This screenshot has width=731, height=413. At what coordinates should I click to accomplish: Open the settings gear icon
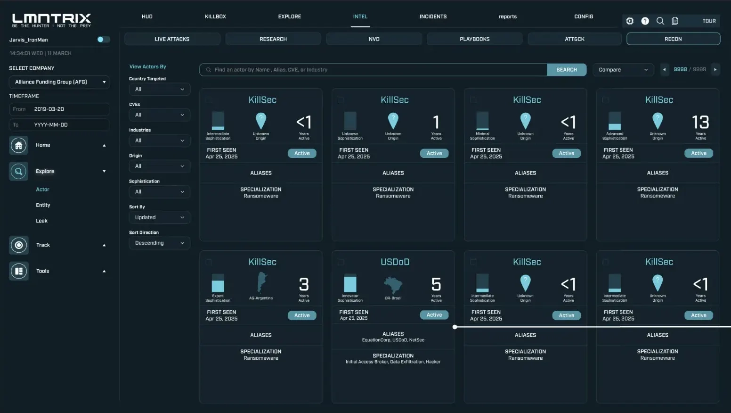(630, 21)
